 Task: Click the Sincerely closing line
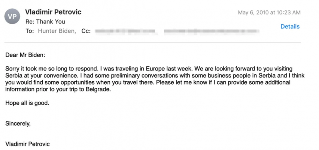point(18,124)
